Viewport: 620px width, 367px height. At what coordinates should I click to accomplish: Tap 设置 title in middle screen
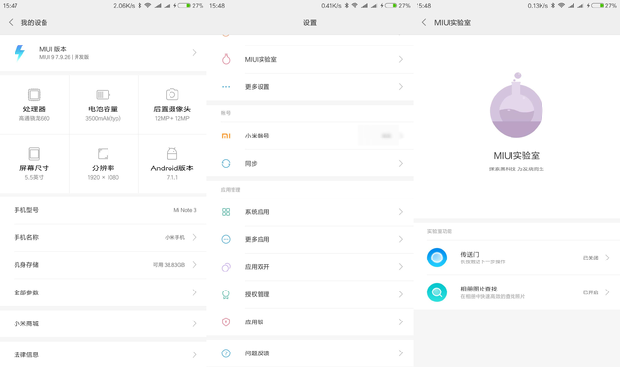(310, 23)
